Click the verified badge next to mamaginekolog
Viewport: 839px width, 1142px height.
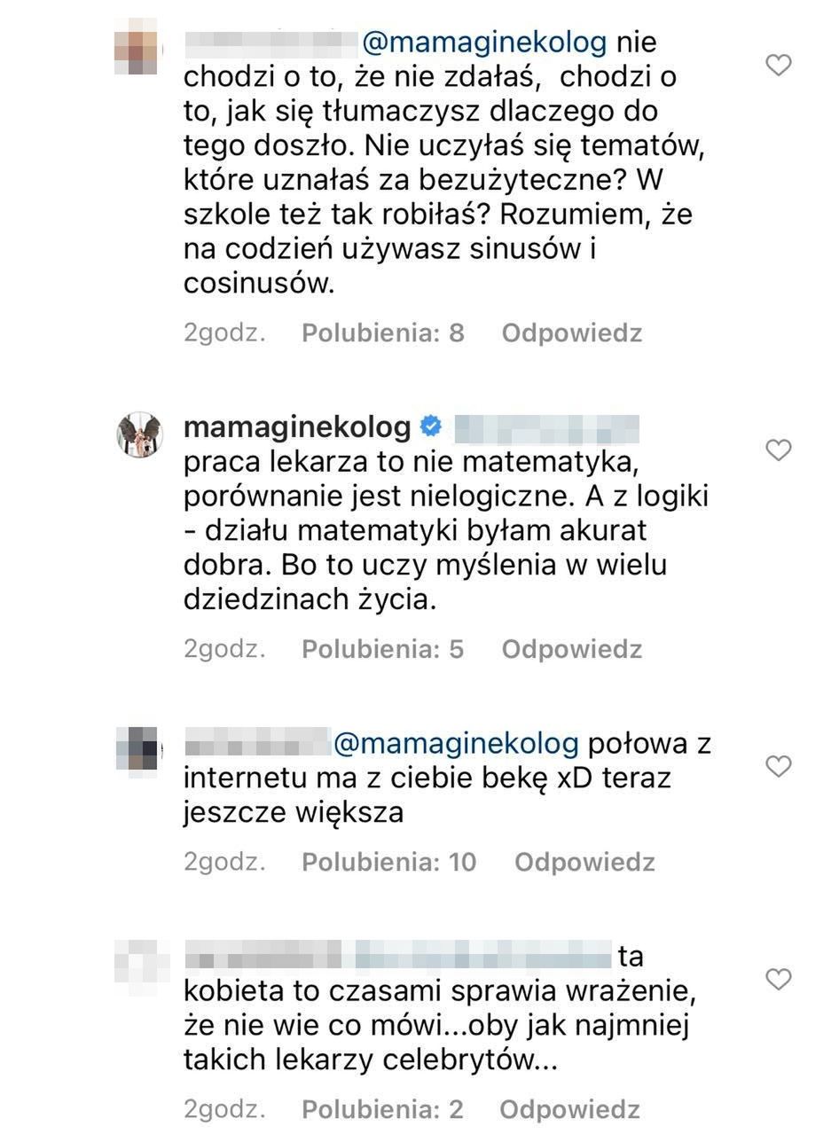(430, 427)
